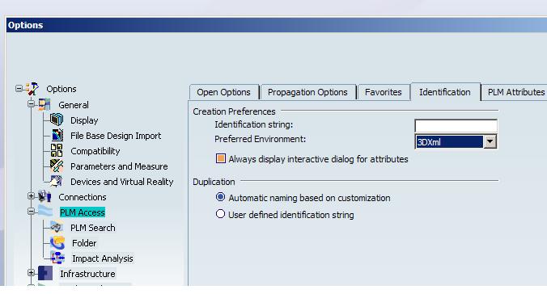The height and width of the screenshot is (294, 547).
Task: Select the General category icon
Action: coord(45,104)
